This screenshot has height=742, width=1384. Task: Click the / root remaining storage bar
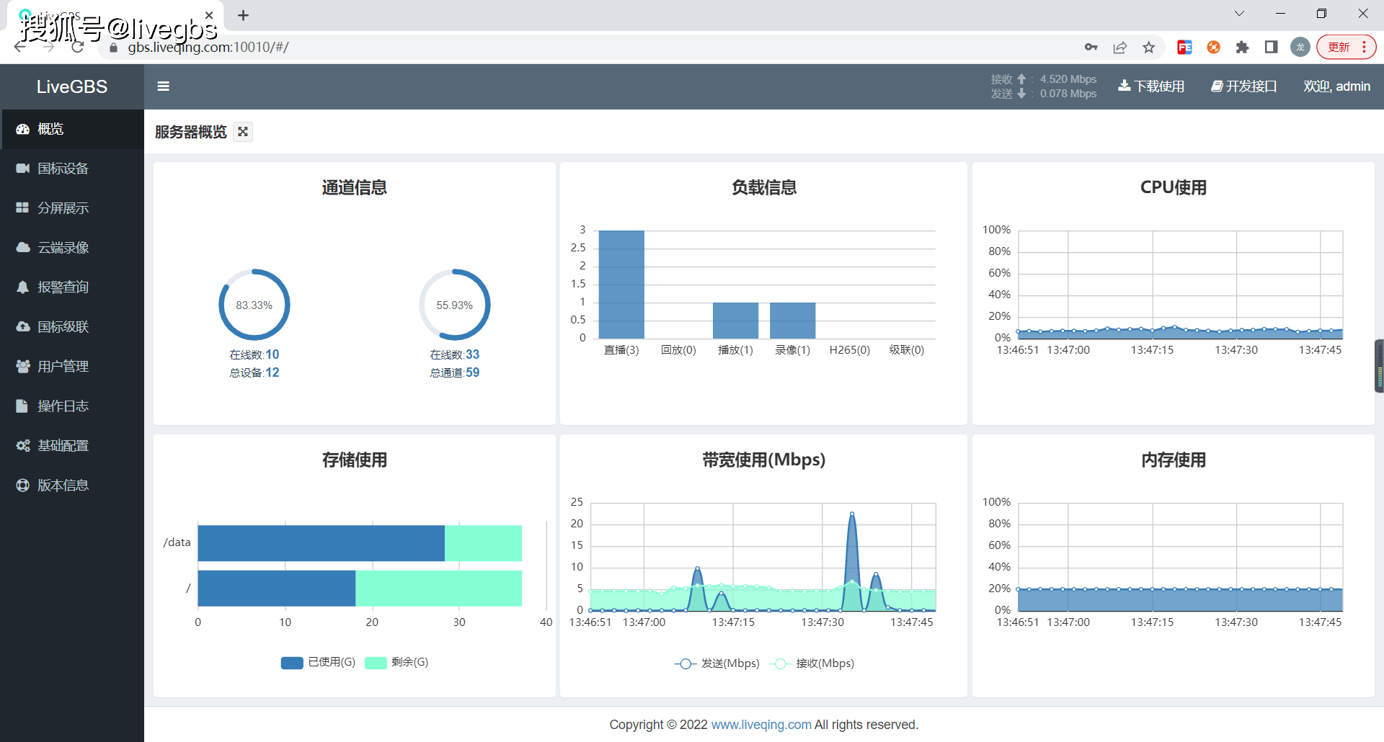coord(438,589)
